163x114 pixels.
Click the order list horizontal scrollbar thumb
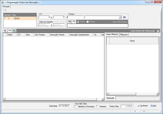[51, 99]
